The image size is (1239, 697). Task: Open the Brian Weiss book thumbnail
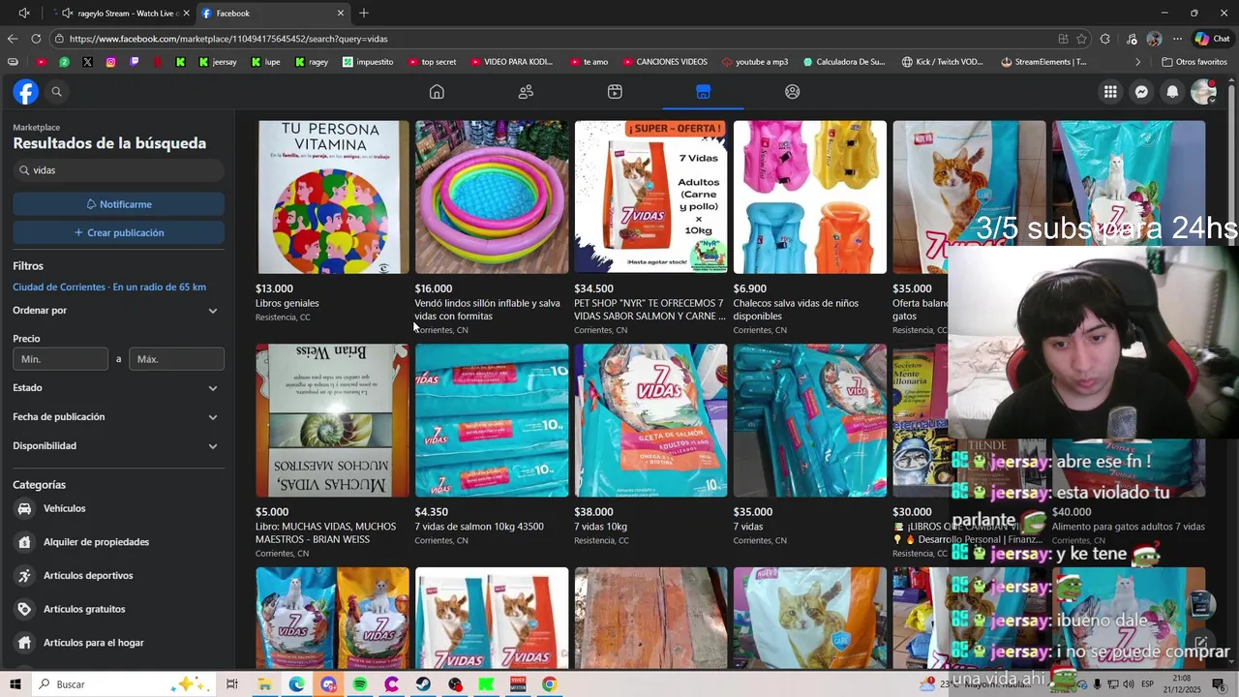click(332, 421)
